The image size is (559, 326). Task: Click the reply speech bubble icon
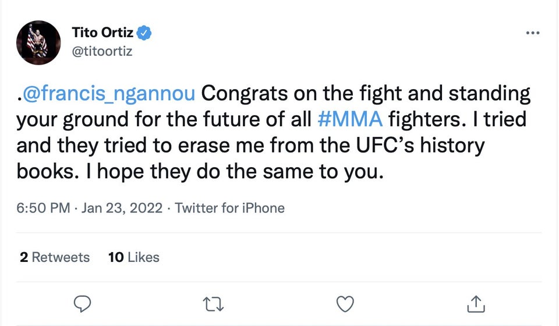(84, 303)
